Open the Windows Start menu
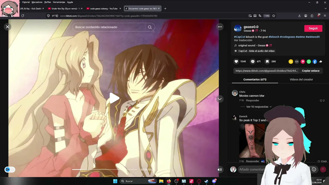 coord(115,181)
